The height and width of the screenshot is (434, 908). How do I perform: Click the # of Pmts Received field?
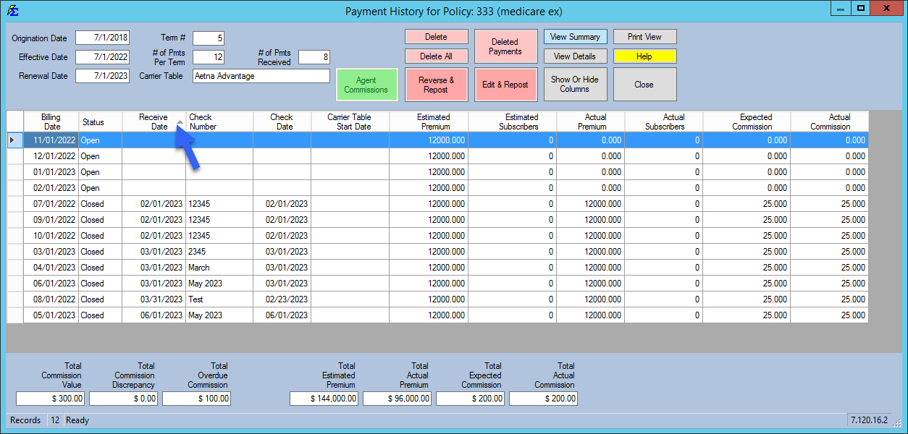pyautogui.click(x=314, y=56)
